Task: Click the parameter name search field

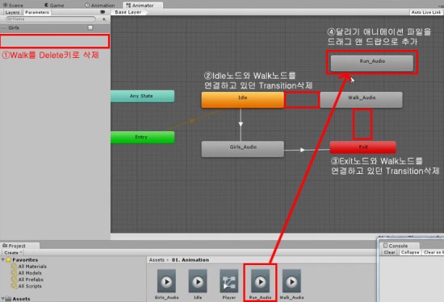Action: [x=51, y=19]
